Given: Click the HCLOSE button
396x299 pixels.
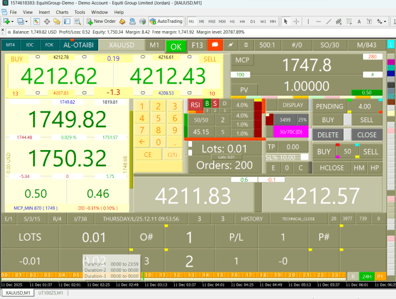Looking at the screenshot, I should pos(332,168).
